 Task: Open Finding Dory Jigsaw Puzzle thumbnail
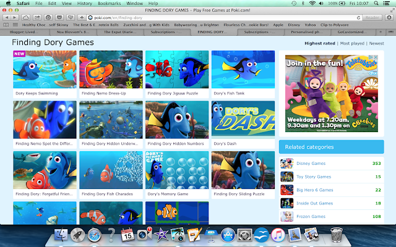(x=177, y=69)
